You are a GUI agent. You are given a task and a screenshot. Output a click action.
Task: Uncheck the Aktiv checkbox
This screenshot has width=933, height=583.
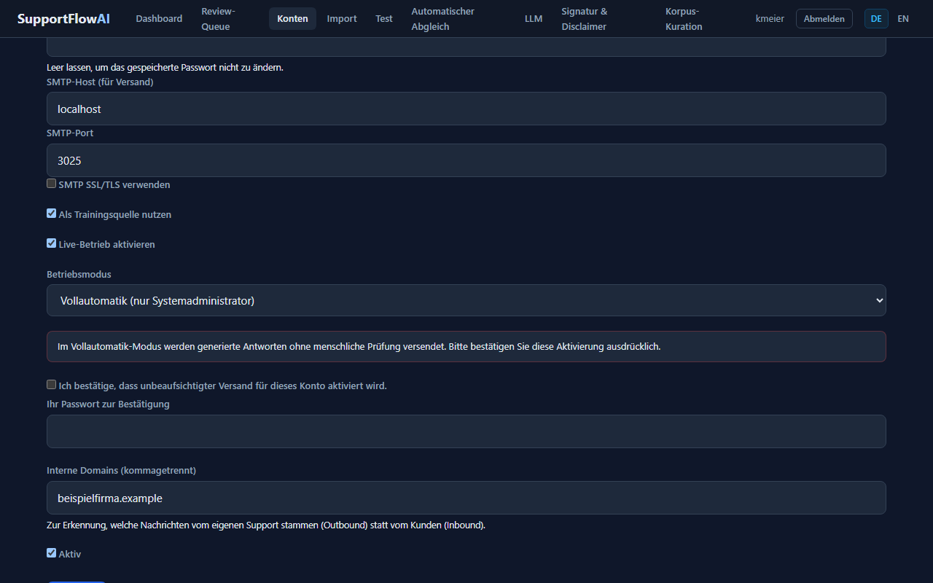click(x=52, y=553)
